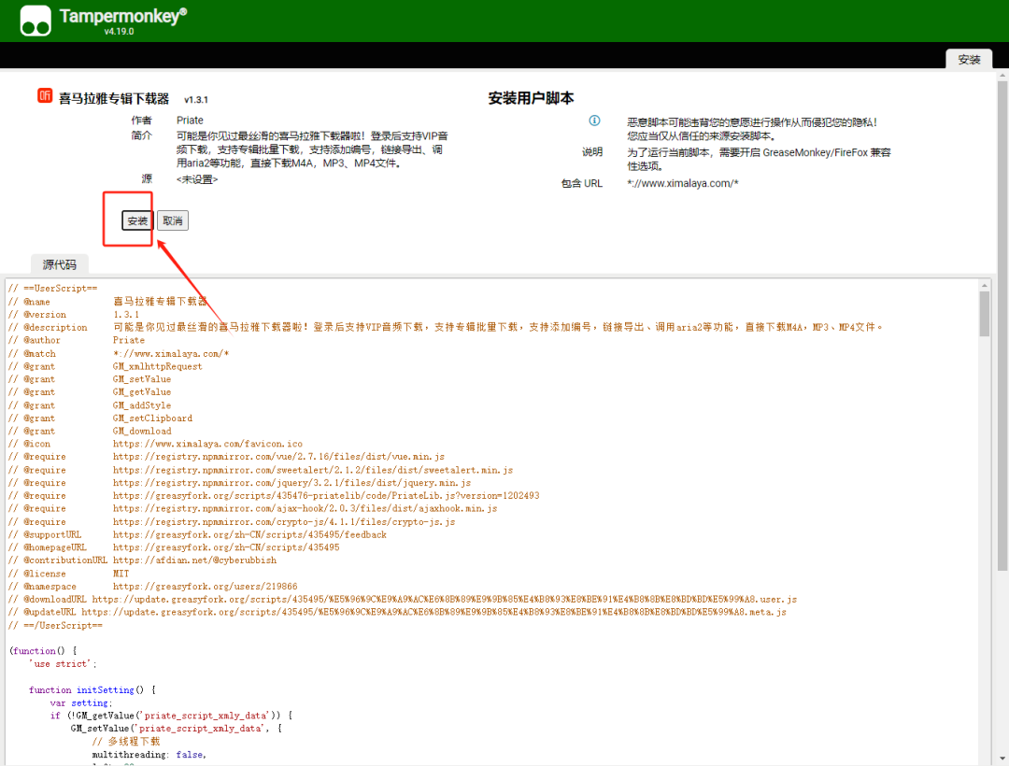Click the @version 1.3.1 code line
Image resolution: width=1009 pixels, height=766 pixels.
[x=74, y=315]
